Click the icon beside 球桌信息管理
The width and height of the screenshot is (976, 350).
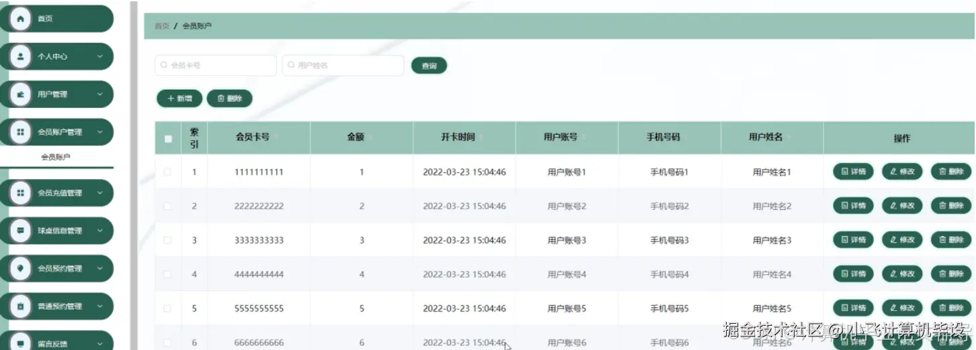[x=20, y=231]
